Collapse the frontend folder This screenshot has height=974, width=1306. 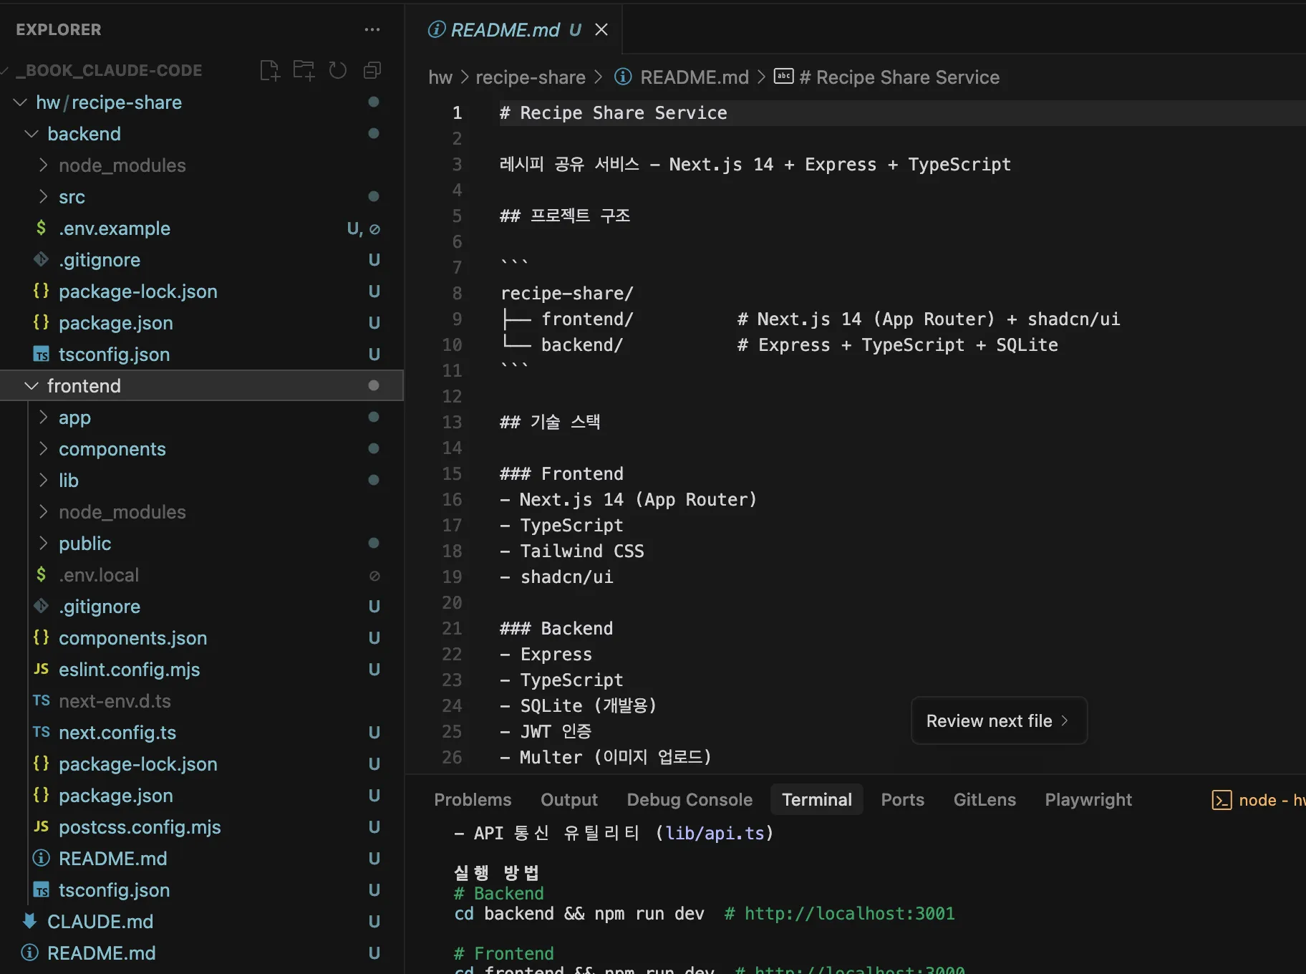[84, 386]
